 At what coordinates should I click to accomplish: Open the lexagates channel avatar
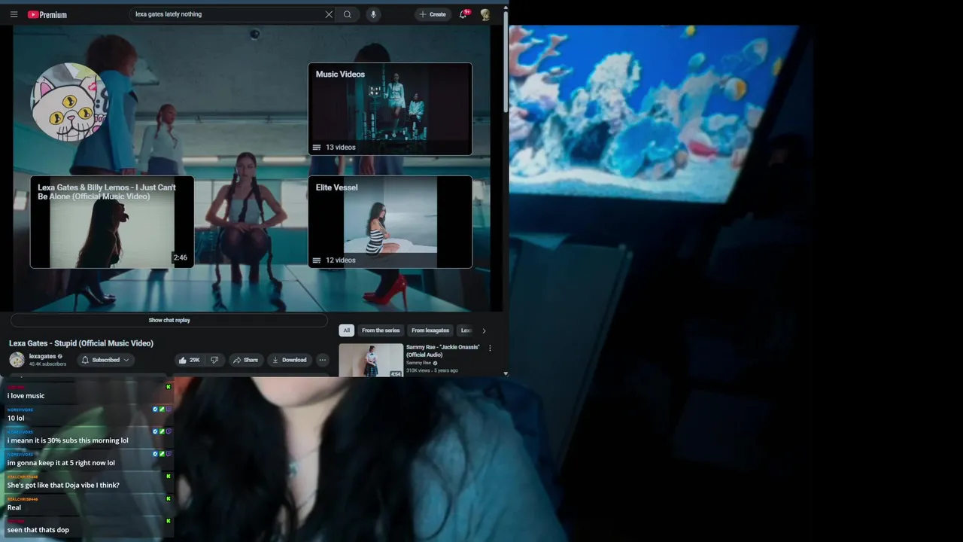17,360
